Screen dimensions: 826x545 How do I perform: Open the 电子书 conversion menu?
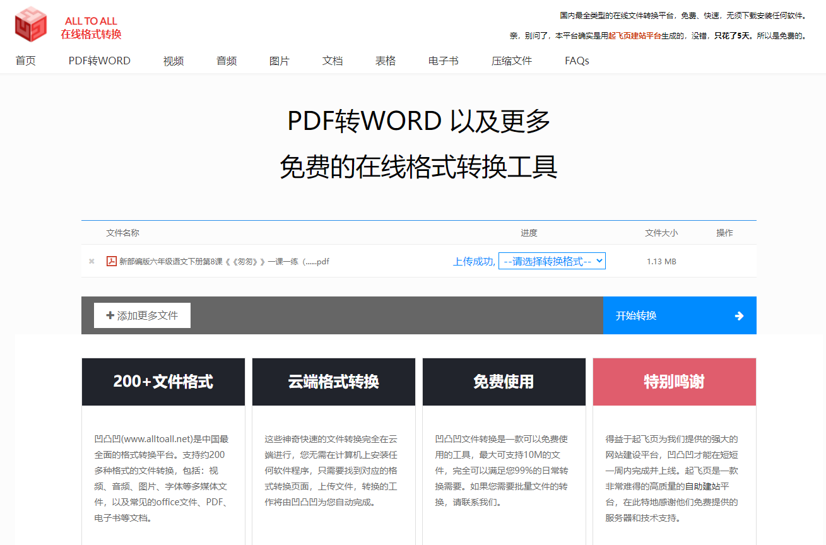click(442, 61)
